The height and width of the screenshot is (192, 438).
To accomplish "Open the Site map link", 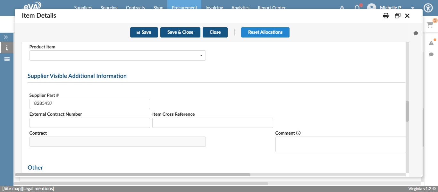I will [11, 188].
